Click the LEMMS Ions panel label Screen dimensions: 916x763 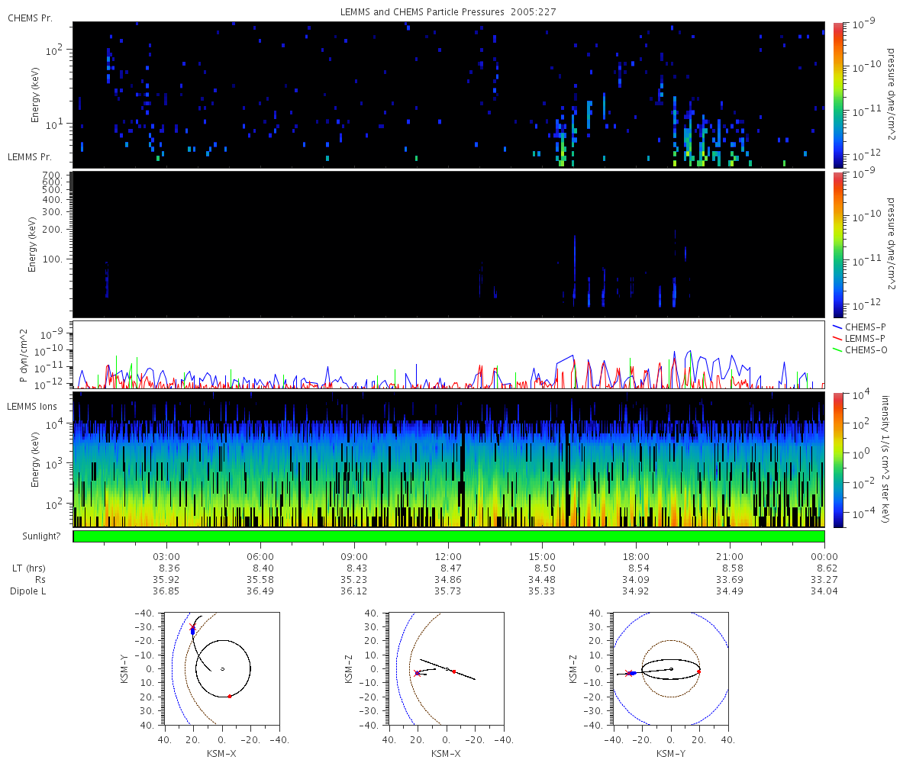32,407
